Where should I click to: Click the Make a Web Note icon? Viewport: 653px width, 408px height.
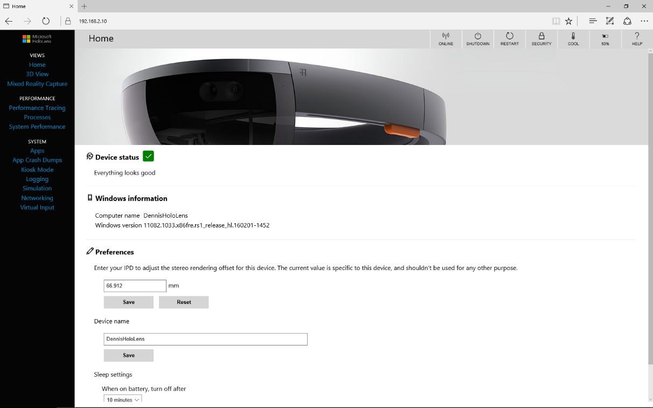(610, 21)
